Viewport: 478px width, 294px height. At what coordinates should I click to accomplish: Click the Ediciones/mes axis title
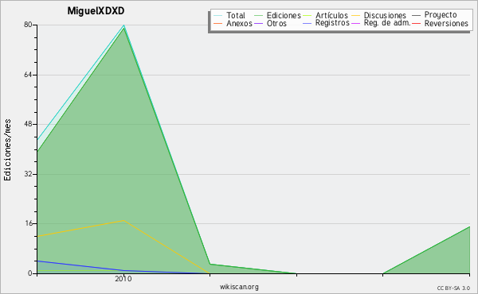coord(7,150)
